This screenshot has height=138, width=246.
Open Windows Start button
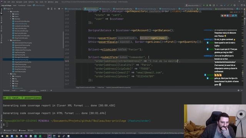pos(2,136)
